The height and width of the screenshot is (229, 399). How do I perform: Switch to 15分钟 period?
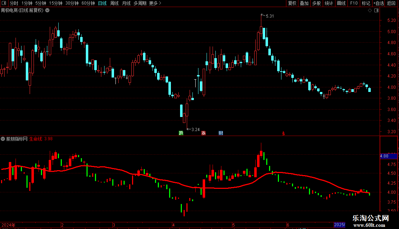[x=56, y=3]
